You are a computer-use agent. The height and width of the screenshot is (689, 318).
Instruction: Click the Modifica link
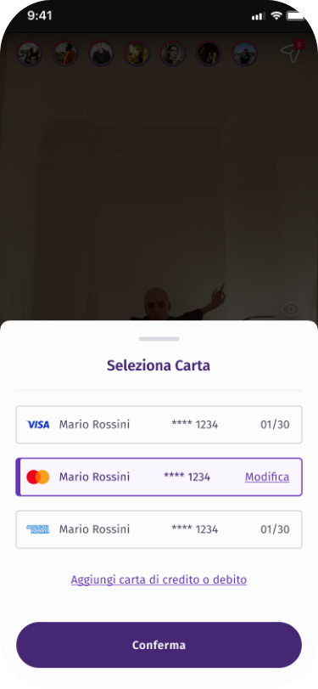click(x=267, y=477)
